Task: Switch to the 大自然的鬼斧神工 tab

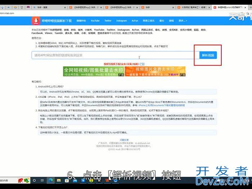Action: coord(194,8)
